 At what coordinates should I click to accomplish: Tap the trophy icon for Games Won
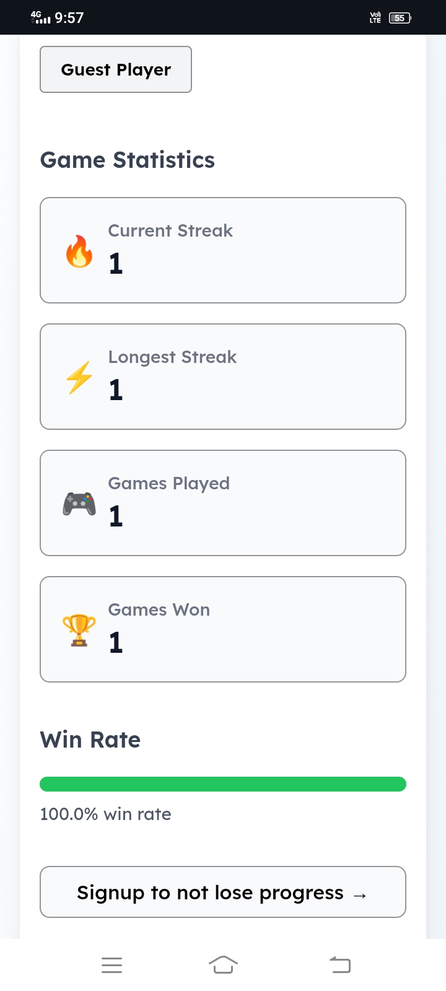pos(79,631)
